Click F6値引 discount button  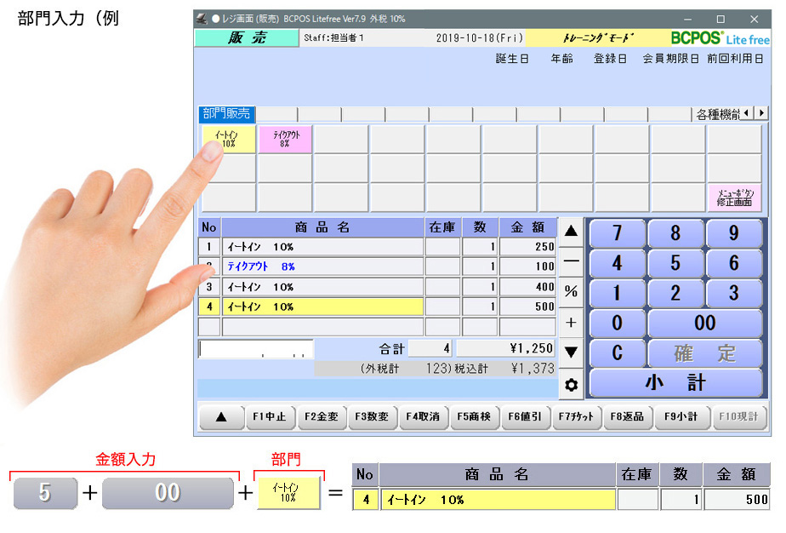pos(524,417)
